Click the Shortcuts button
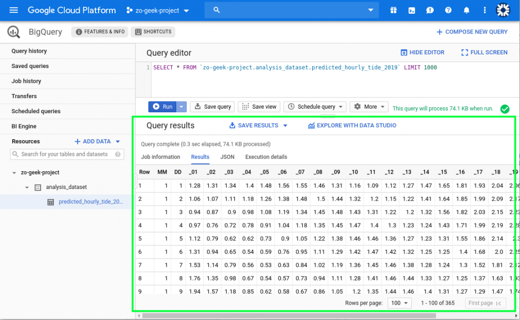Viewport: 520px width, 320px height. pyautogui.click(x=153, y=32)
